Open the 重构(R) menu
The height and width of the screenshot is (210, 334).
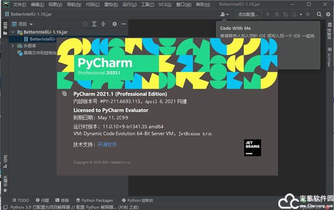[111, 4]
